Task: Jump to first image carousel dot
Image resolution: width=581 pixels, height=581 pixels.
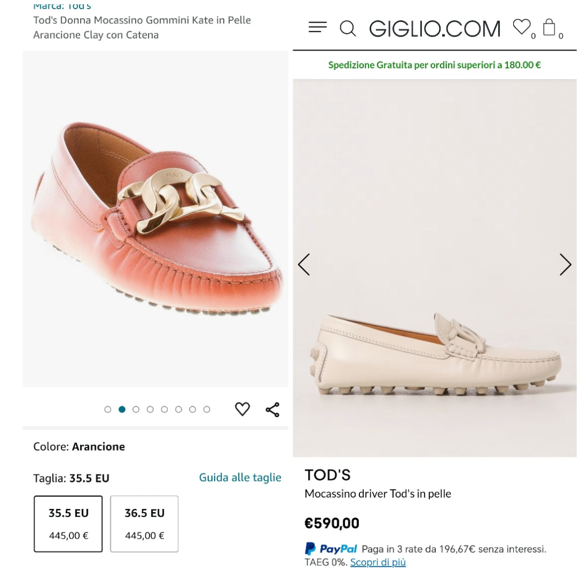Action: pyautogui.click(x=108, y=409)
